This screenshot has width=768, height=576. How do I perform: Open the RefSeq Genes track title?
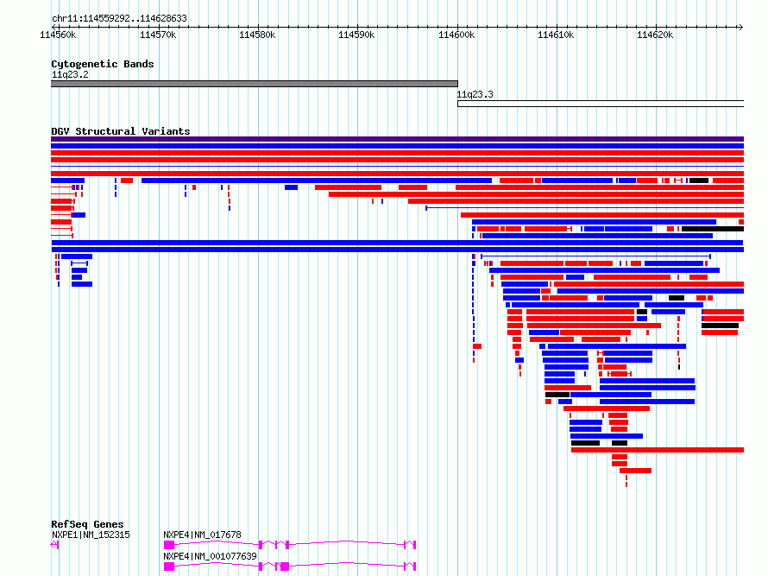[87, 524]
